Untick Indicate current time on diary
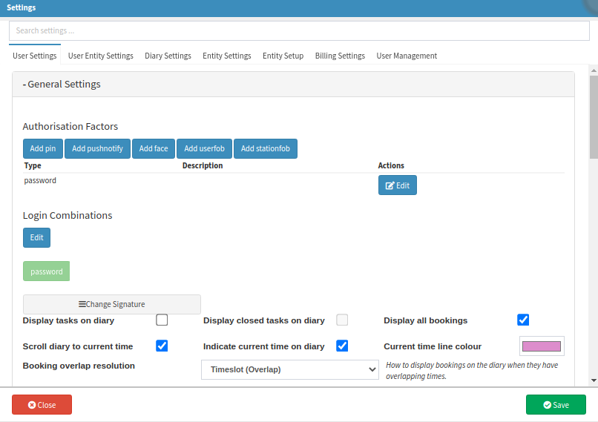 coord(342,346)
